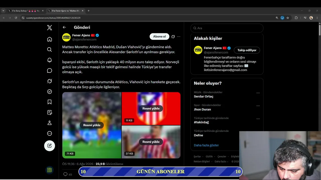Click Fener Ajans name in post header
Image resolution: width=321 pixels, height=180 pixels.
pos(81,35)
